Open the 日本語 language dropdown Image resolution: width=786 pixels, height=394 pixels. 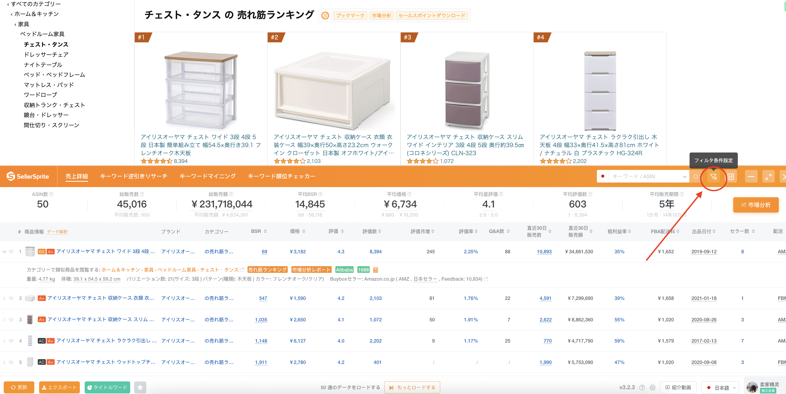point(720,387)
